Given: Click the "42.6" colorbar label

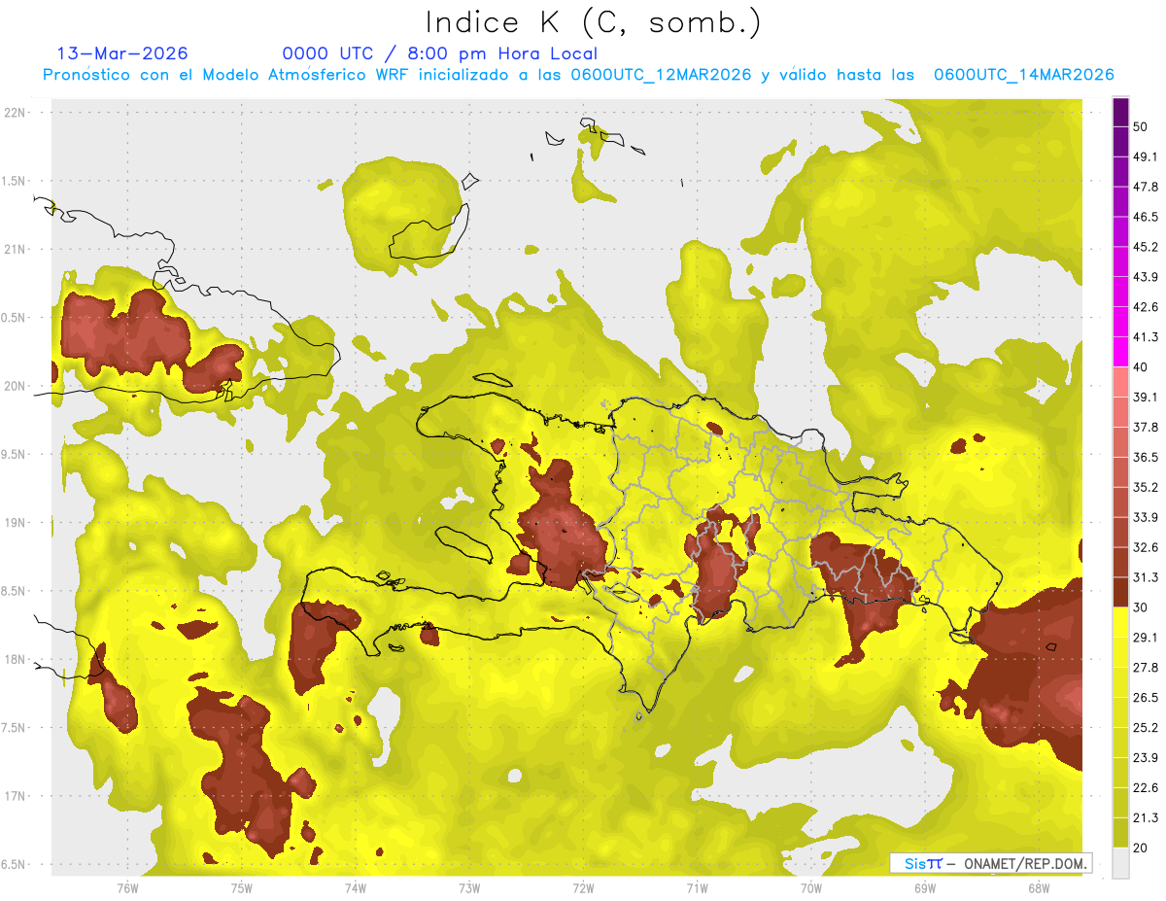Looking at the screenshot, I should (x=1146, y=308).
